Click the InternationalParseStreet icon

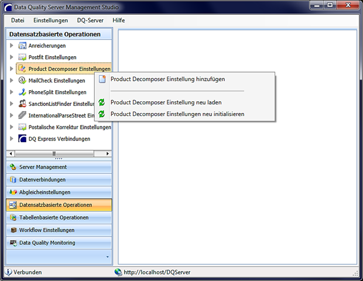click(x=22, y=115)
